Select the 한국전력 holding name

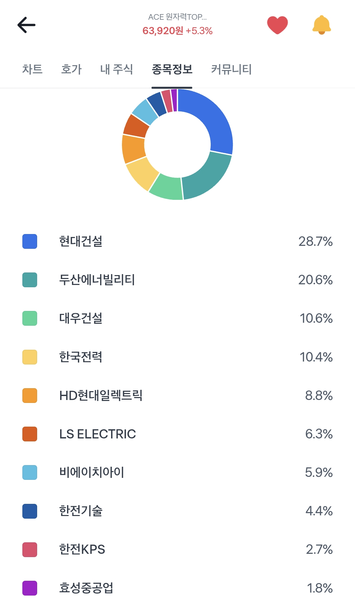[81, 357]
